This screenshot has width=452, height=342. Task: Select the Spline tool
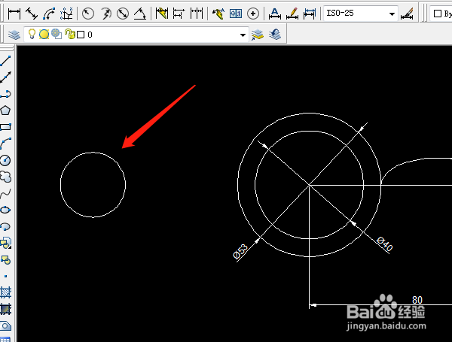pos(6,193)
